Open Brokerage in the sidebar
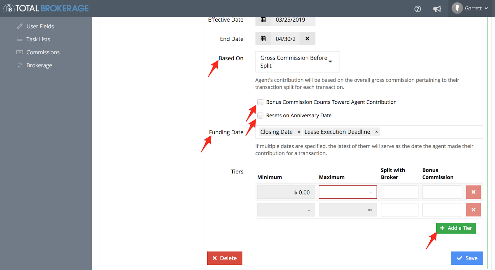Image resolution: width=495 pixels, height=270 pixels. click(39, 65)
